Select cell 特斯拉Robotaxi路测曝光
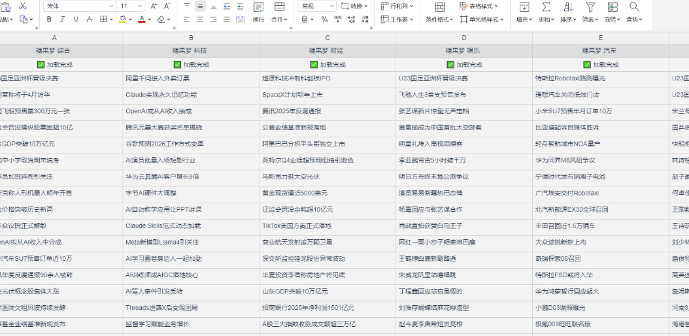 point(601,78)
